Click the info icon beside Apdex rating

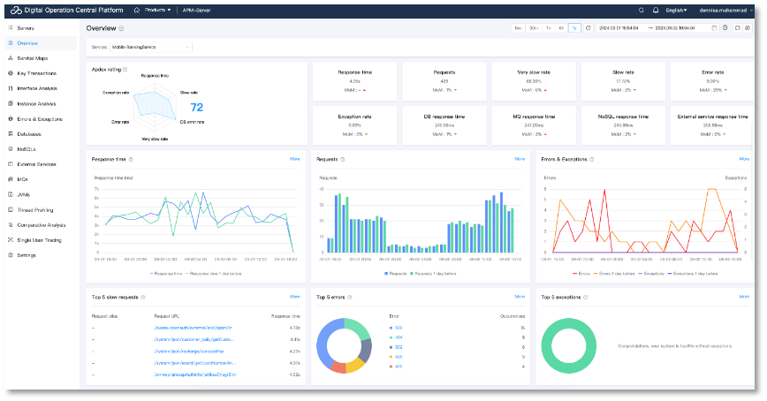coord(125,69)
